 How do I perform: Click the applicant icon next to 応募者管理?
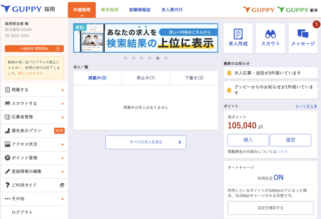(7, 117)
